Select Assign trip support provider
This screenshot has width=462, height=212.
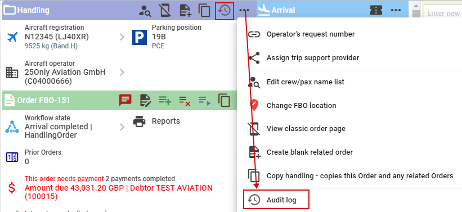pos(349,58)
